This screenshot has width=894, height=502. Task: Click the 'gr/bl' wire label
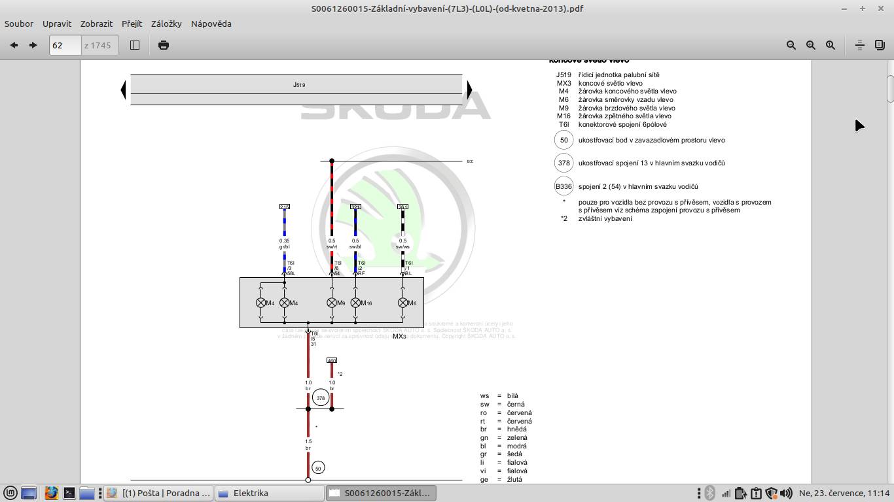285,247
